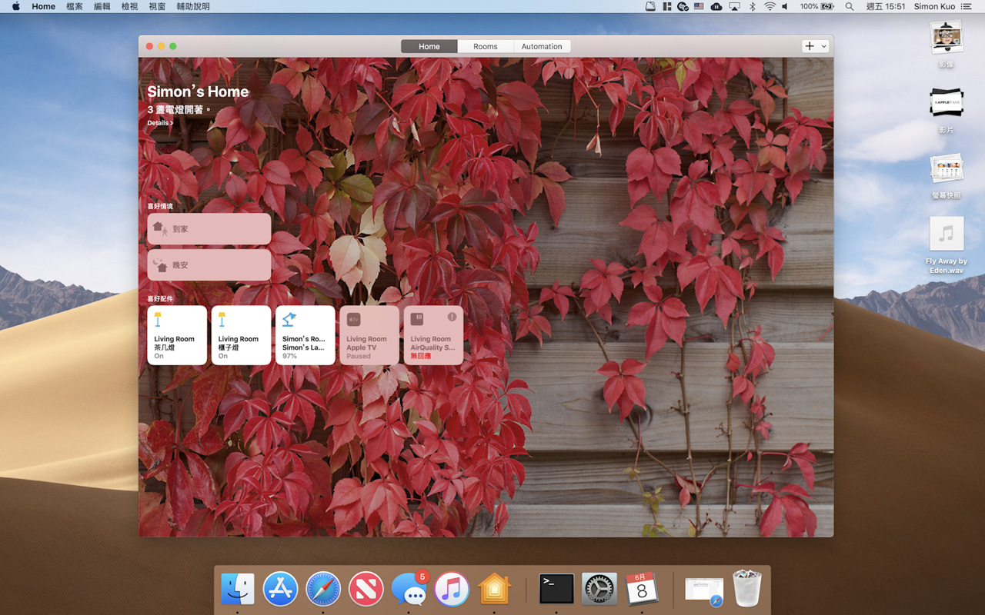The height and width of the screenshot is (615, 985).
Task: Select the 螢幕快照 desktop folder
Action: click(x=946, y=175)
